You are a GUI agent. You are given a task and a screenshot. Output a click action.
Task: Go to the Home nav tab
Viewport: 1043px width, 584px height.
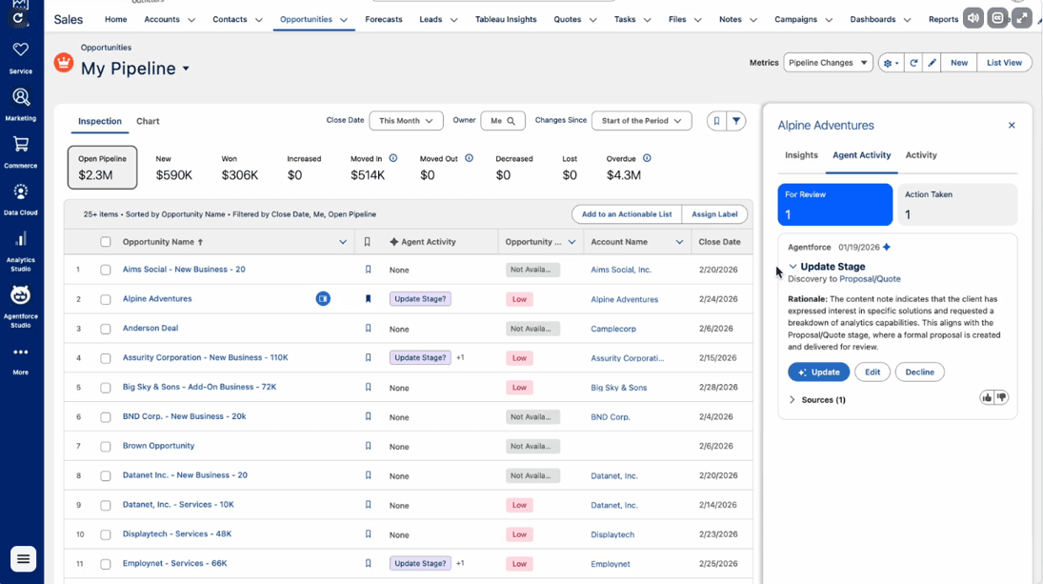pos(116,19)
